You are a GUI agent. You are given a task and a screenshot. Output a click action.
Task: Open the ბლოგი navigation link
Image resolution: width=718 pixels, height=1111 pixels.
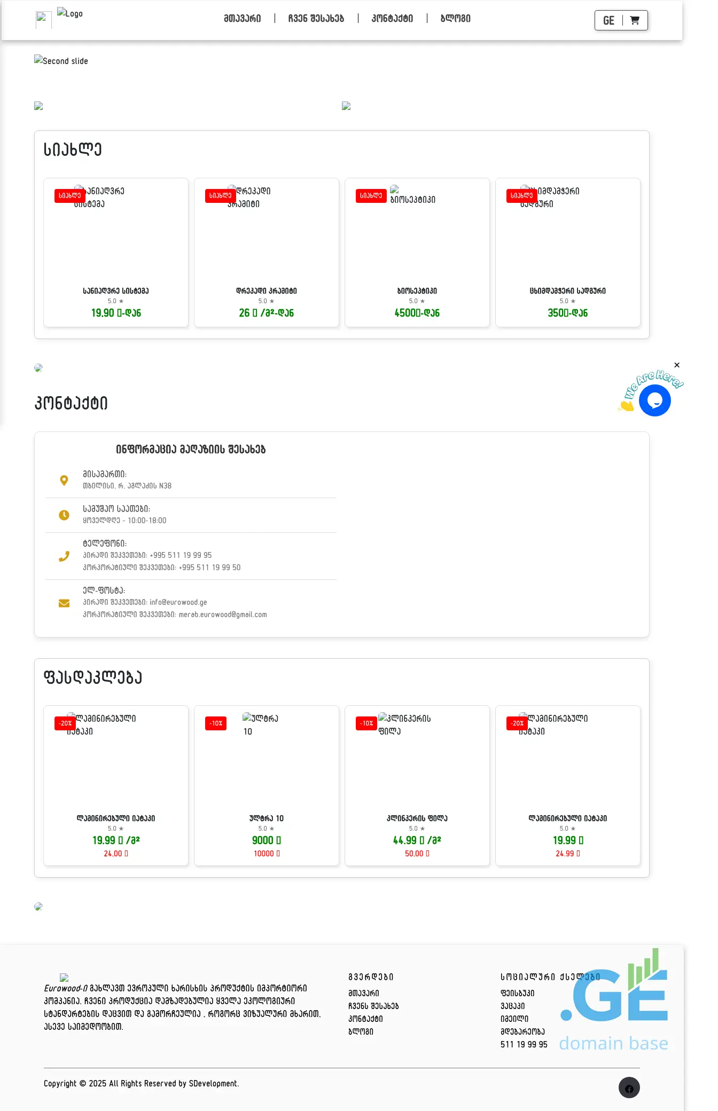[455, 19]
